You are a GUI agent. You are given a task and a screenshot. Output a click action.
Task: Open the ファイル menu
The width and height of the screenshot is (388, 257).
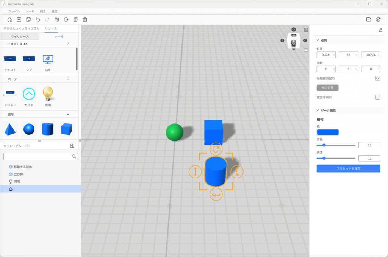click(x=14, y=11)
